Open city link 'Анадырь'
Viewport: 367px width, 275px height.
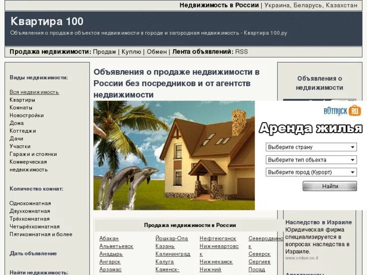(111, 254)
